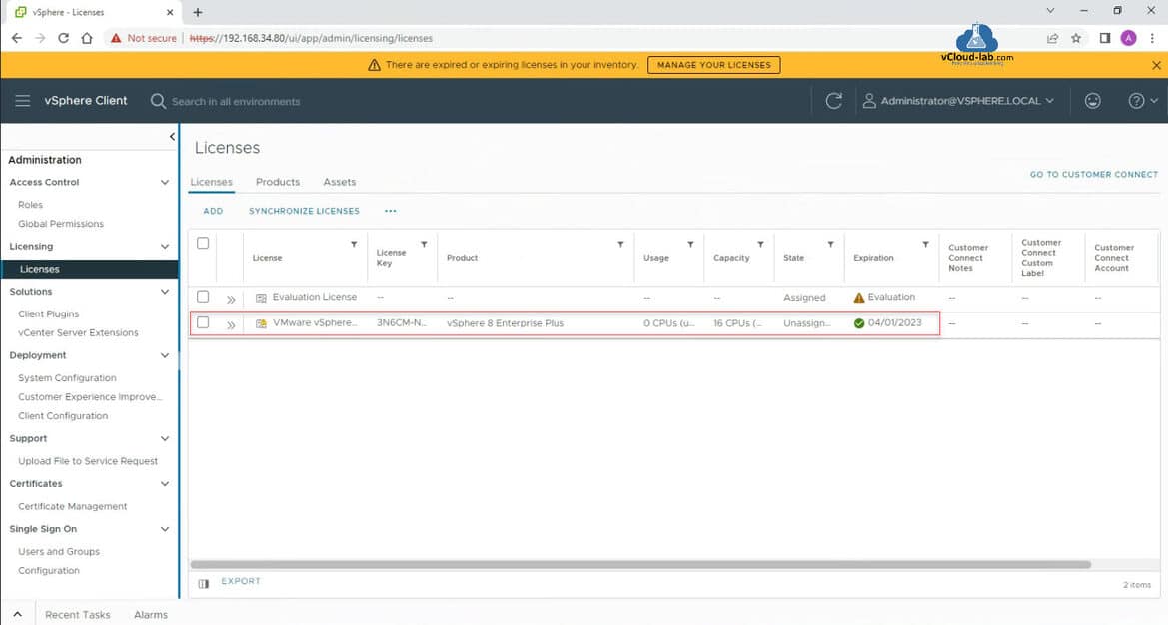Open the Chrome profile avatar
1168x625 pixels.
pyautogui.click(x=1128, y=38)
